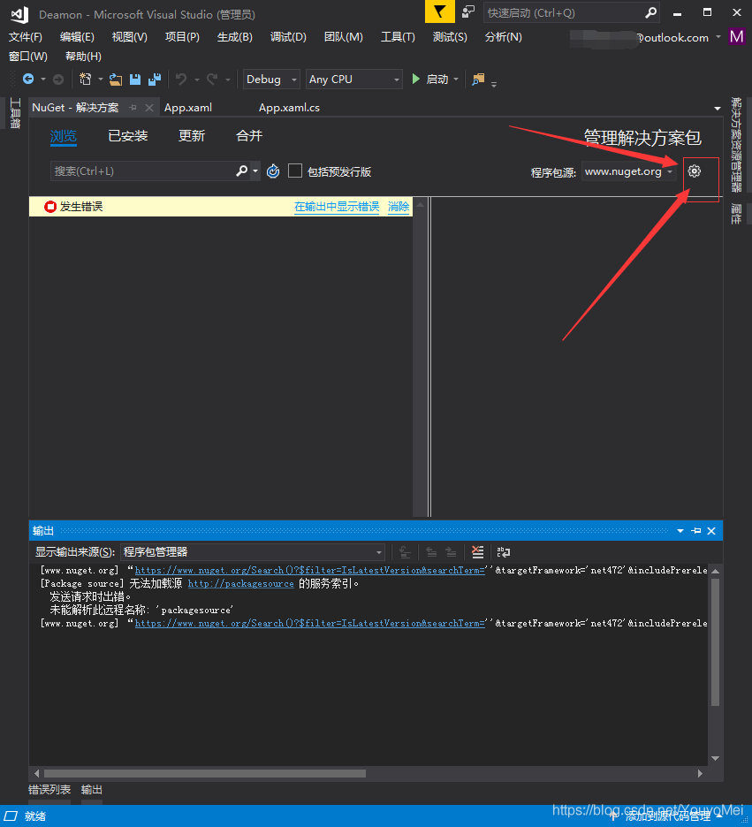
Task: Select the 已安装 installed tab
Action: 127,136
